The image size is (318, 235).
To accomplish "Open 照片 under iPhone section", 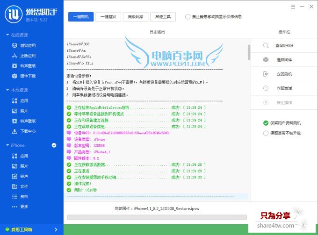I will click(20, 166).
